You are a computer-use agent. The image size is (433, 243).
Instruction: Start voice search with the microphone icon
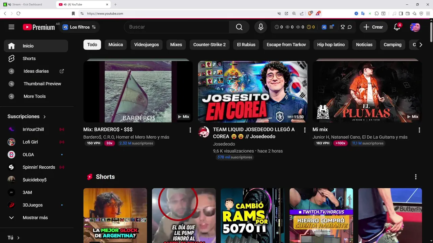[x=260, y=27]
